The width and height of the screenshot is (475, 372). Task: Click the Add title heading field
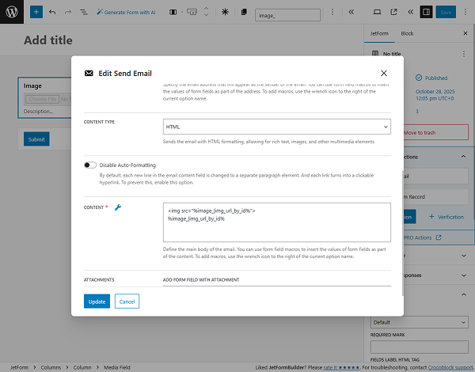point(47,40)
